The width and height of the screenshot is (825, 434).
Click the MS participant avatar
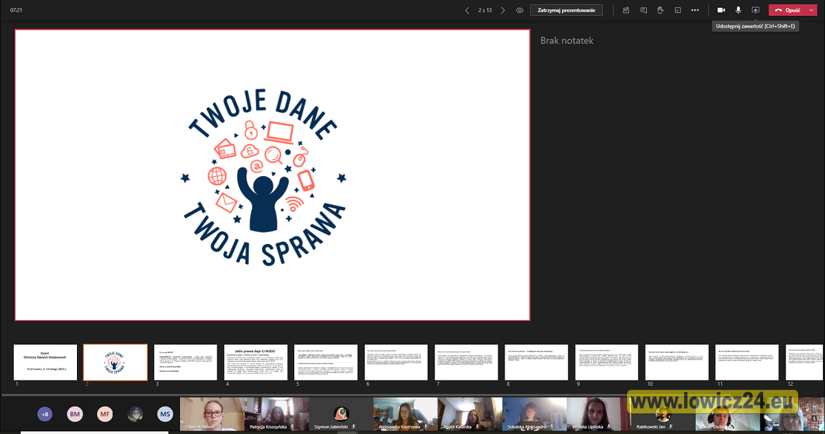pos(164,414)
